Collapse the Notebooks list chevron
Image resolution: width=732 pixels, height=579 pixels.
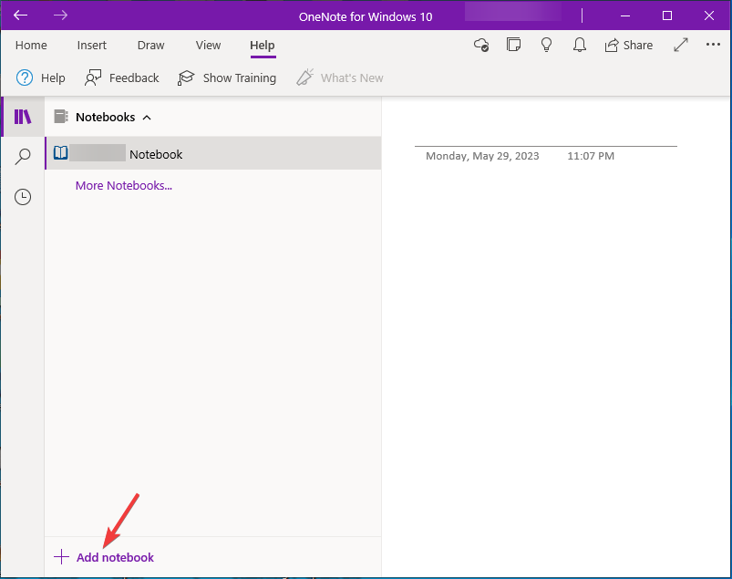click(x=147, y=118)
